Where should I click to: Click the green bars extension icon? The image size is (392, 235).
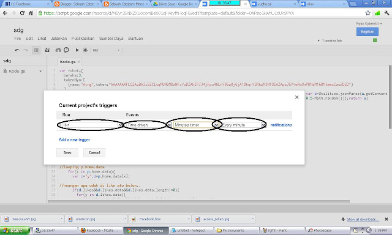click(x=377, y=13)
